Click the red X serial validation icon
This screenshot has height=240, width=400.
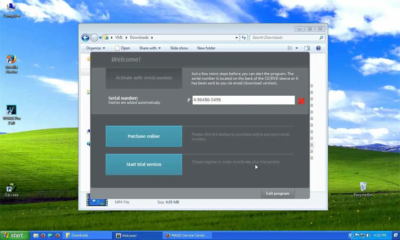301,101
